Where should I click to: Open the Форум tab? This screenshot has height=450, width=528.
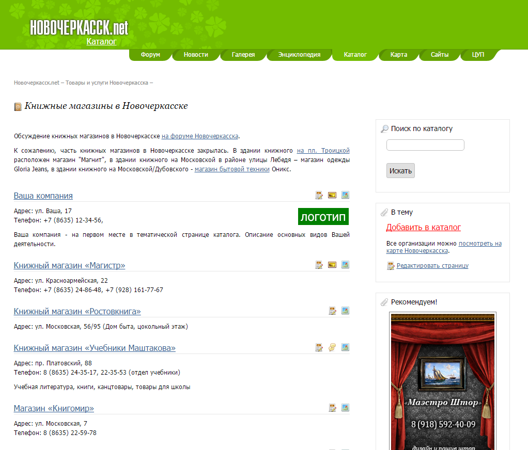point(150,55)
